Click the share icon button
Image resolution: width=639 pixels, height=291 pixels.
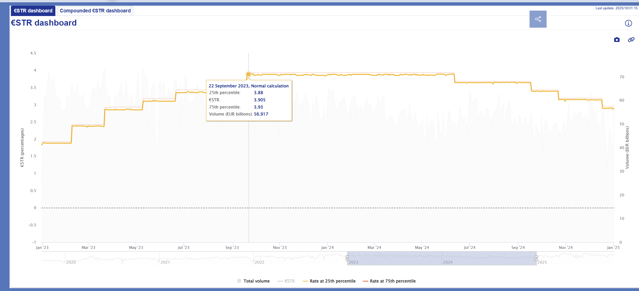point(538,19)
